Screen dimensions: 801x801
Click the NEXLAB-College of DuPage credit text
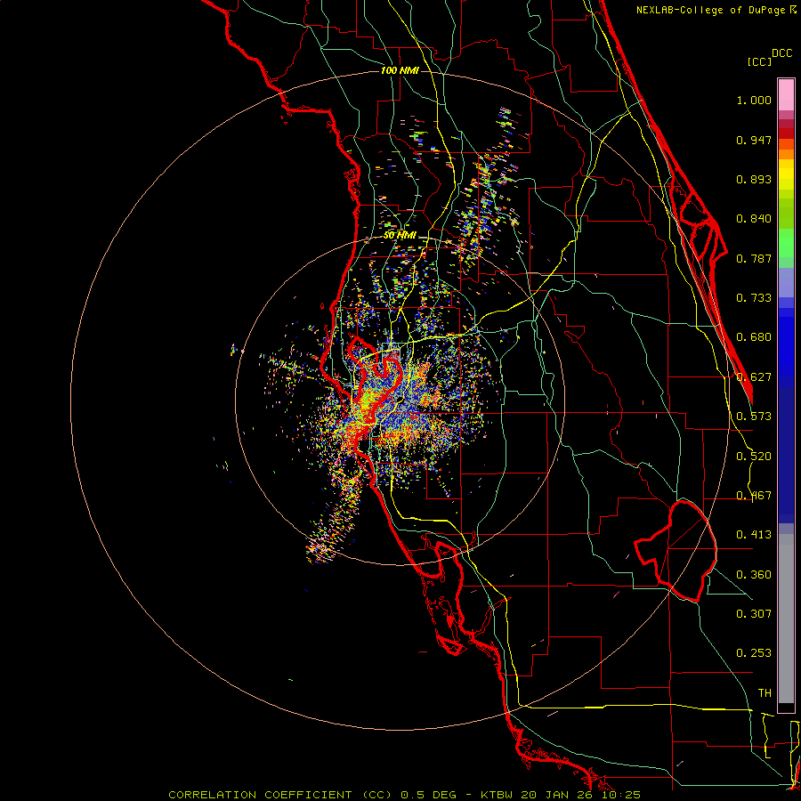(x=712, y=10)
